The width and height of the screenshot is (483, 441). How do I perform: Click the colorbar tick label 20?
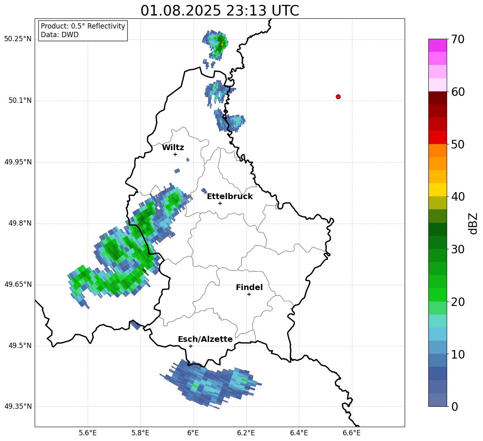click(x=458, y=302)
